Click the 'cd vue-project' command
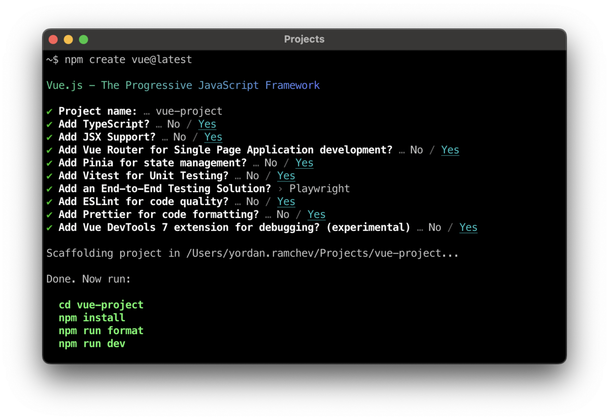 101,305
